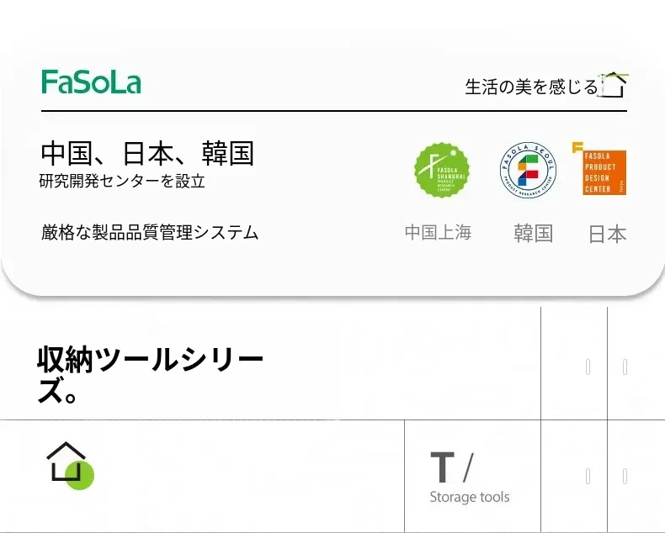Select the 韓国 label under Seoul badge
This screenshot has height=533, width=665.
tap(533, 234)
